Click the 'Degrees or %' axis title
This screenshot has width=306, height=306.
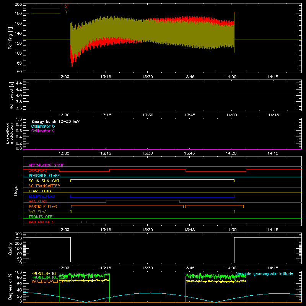10,286
